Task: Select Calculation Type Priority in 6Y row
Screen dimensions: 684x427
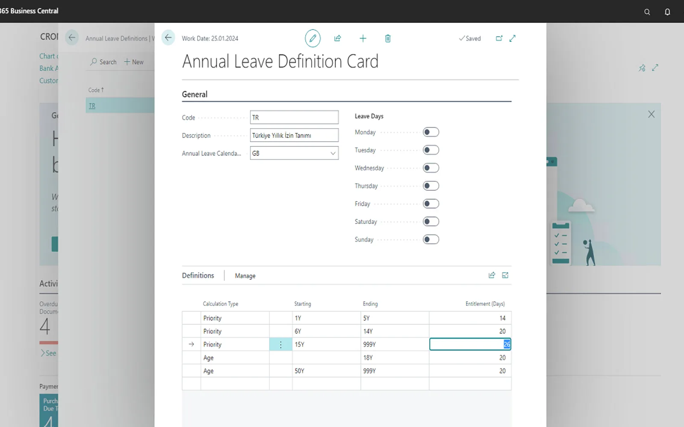Action: click(235, 331)
